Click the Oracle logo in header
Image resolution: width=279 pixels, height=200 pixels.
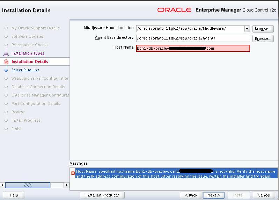click(x=175, y=10)
